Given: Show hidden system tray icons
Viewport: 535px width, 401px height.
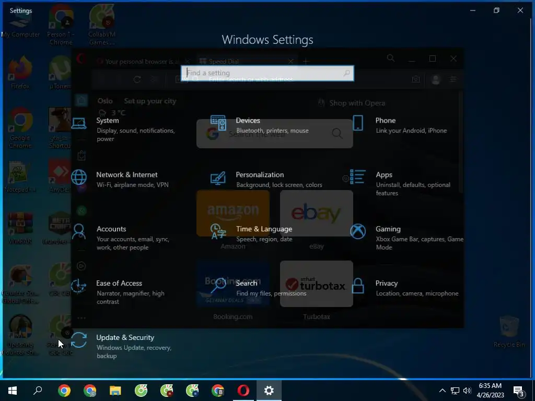Looking at the screenshot, I should [x=442, y=391].
